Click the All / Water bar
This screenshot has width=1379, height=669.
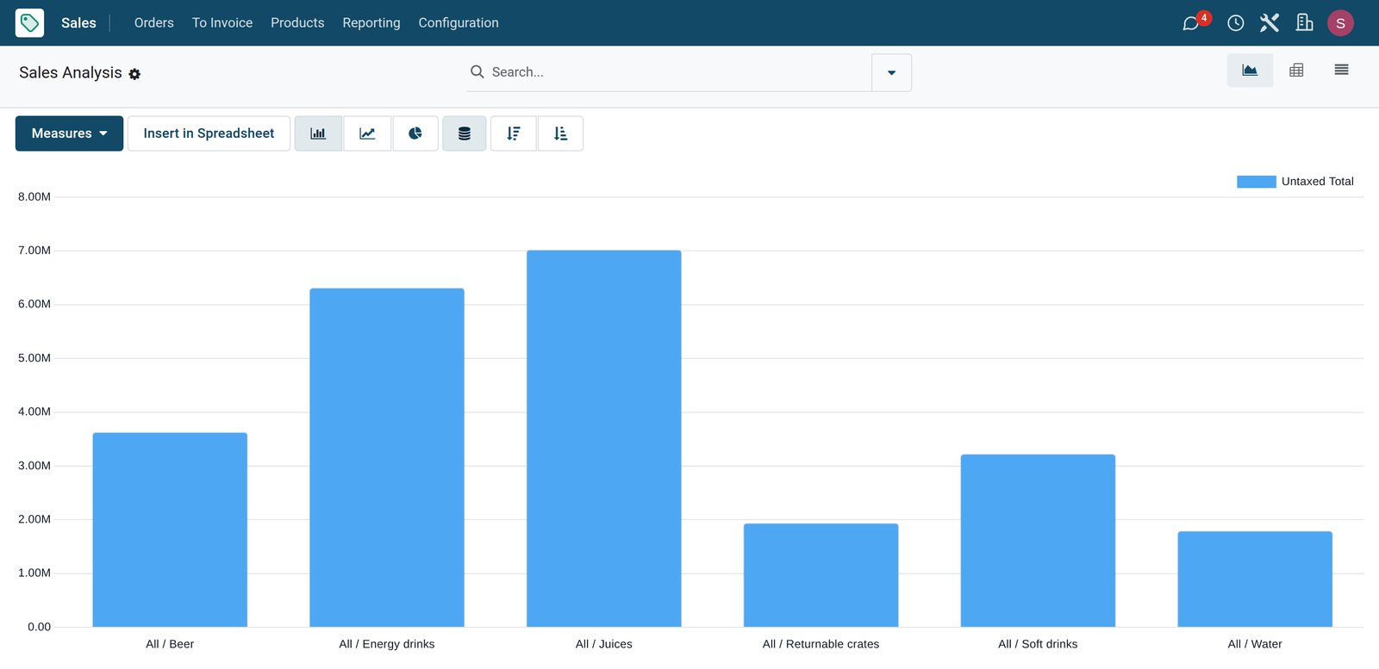[1255, 579]
